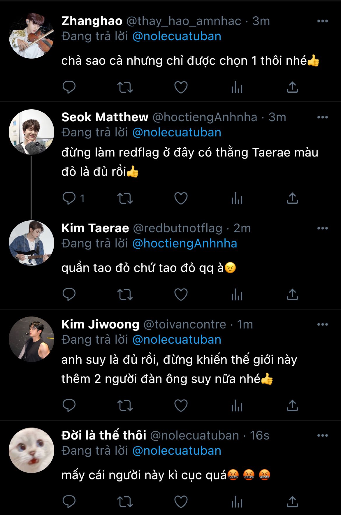Open more options on Seok Matthew's tweet
This screenshot has height=515, width=341.
[322, 117]
